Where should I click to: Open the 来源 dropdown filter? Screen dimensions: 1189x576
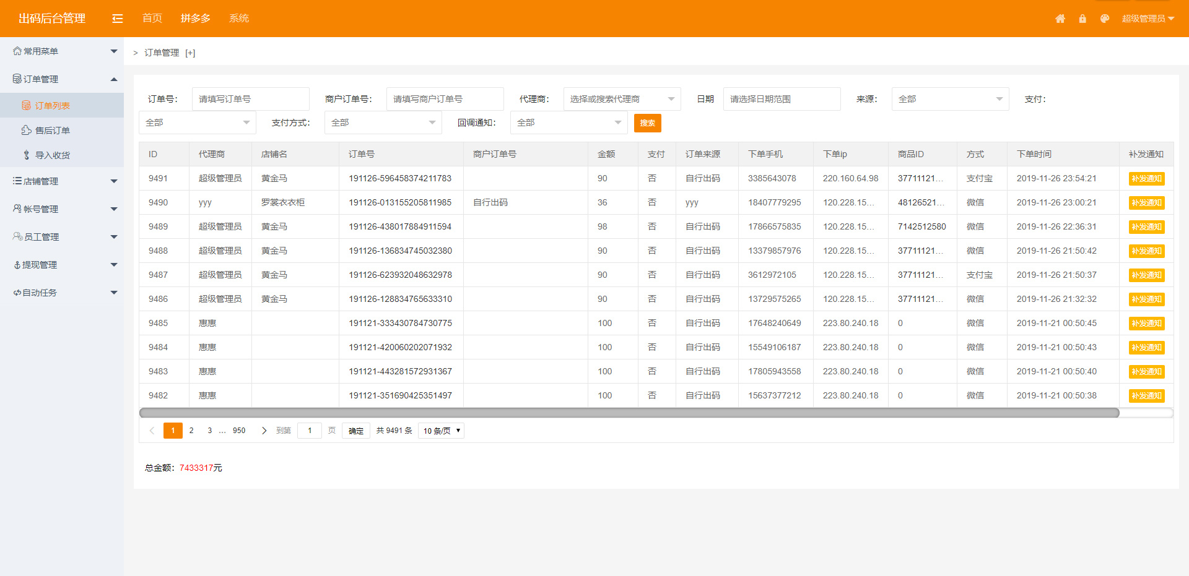point(950,99)
